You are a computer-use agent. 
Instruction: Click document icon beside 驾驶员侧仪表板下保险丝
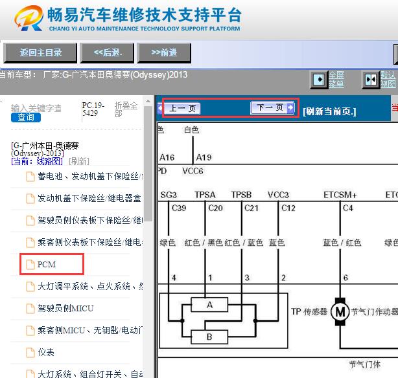click(30, 221)
